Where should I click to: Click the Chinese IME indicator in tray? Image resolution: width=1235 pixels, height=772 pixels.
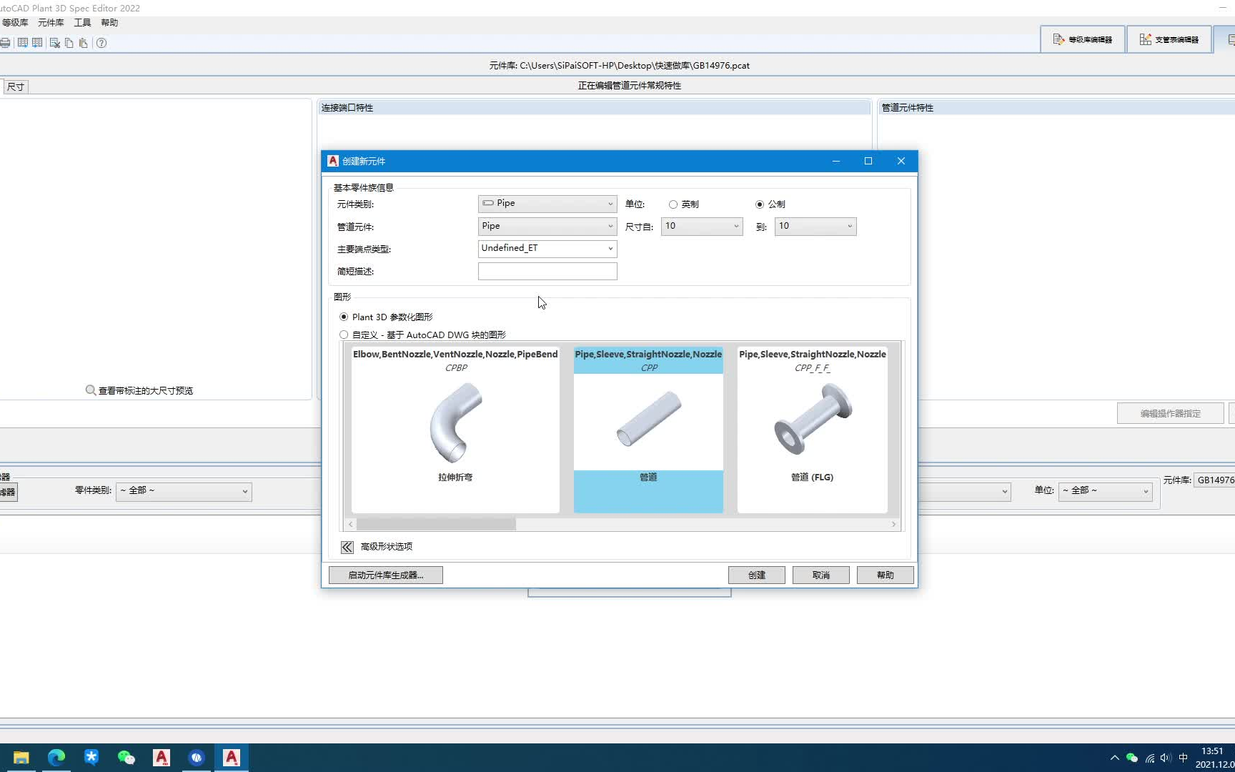tap(1184, 758)
